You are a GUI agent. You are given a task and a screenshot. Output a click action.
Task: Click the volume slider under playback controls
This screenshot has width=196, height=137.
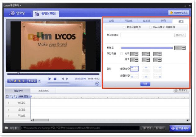pos(59,83)
